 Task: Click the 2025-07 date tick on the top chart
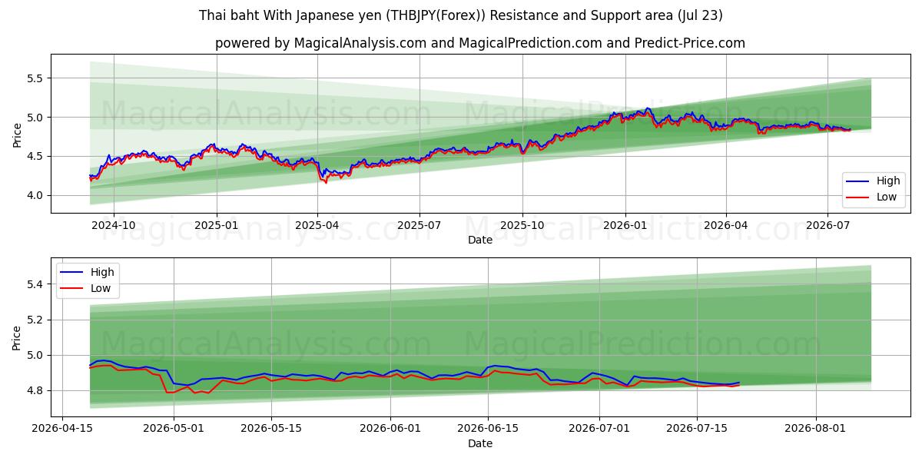(x=420, y=226)
